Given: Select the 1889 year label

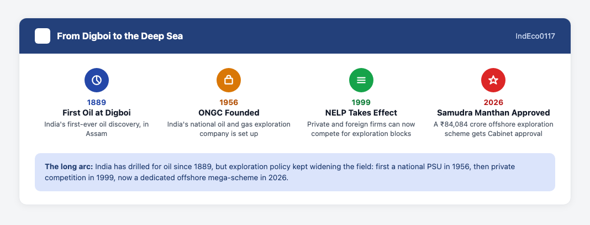Looking at the screenshot, I should click(97, 102).
